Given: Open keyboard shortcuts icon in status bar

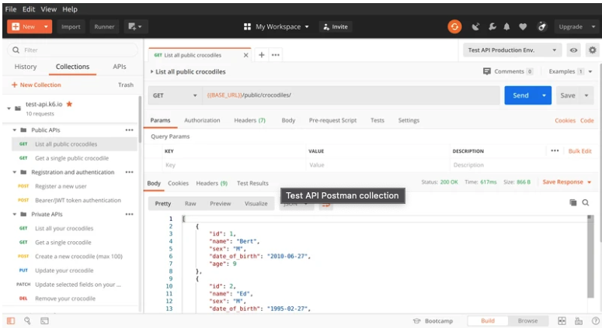Looking at the screenshot, I should 579,321.
